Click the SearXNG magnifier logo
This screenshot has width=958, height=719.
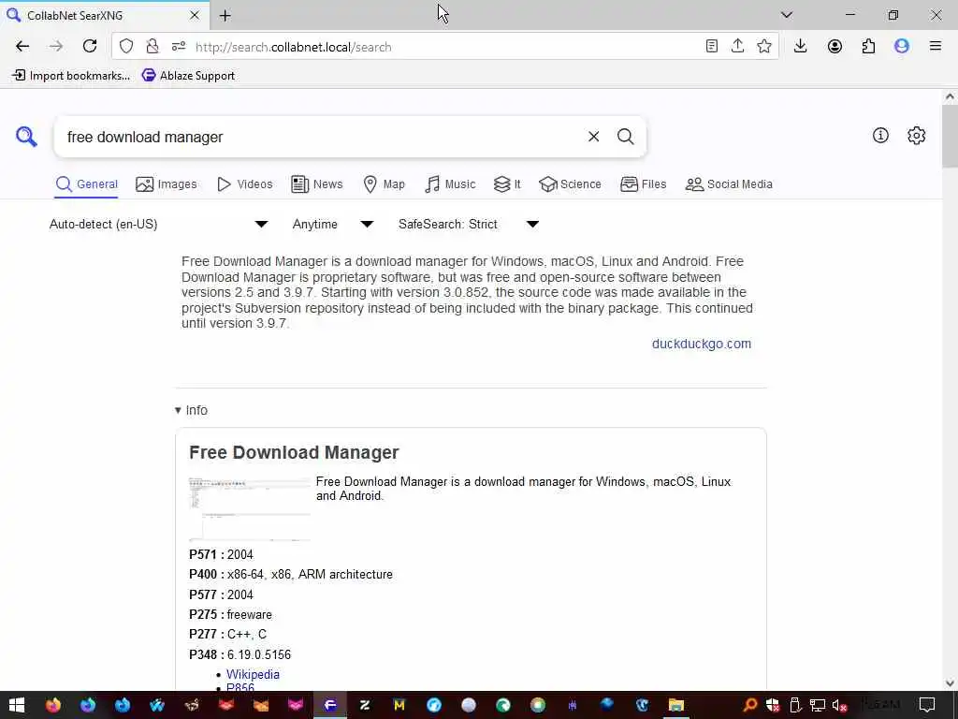(26, 137)
